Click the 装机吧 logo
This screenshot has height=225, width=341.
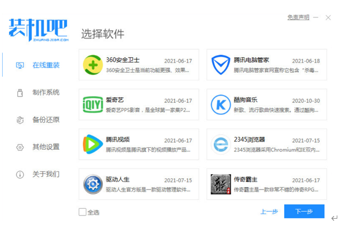coord(39,30)
